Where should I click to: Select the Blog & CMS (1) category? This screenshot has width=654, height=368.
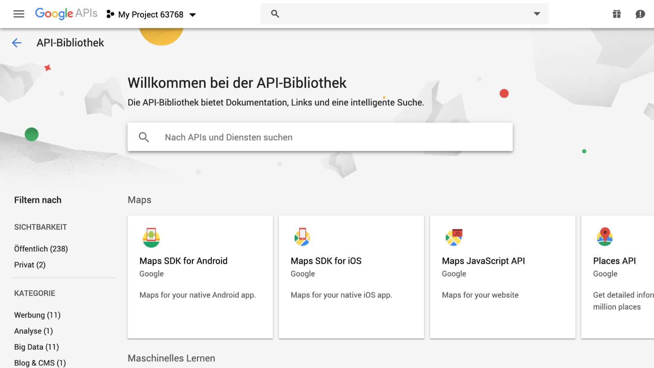click(40, 363)
